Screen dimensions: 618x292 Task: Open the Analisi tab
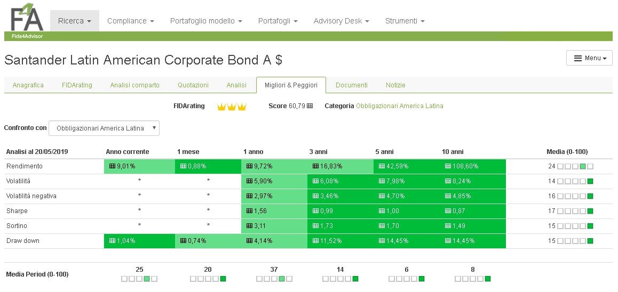pos(236,85)
